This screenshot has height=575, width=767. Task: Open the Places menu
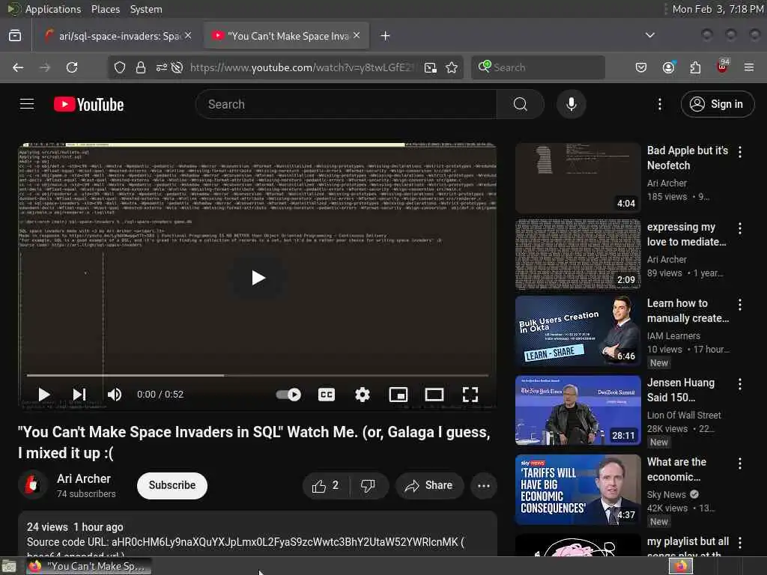click(105, 9)
